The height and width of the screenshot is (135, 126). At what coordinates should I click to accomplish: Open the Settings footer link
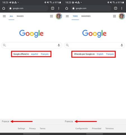(x=21, y=129)
